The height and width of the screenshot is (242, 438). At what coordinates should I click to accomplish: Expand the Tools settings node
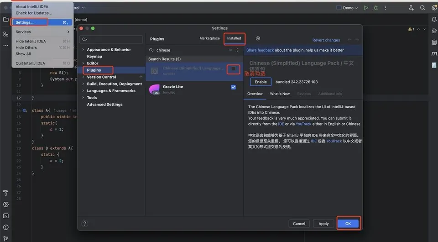tap(83, 98)
